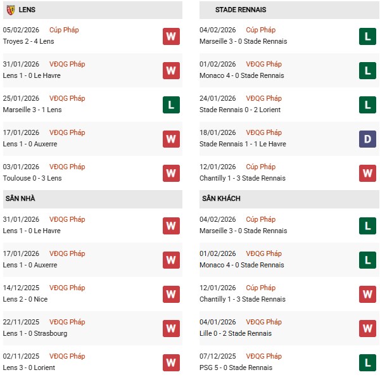Image resolution: width=380 pixels, height=377 pixels.
Task: Click the 14/12/2025 match date
Action: pyautogui.click(x=22, y=288)
